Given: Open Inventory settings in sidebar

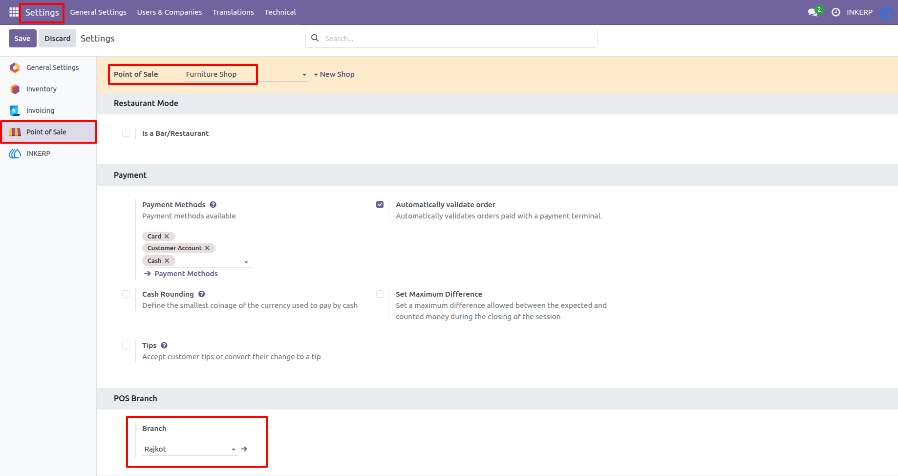Looking at the screenshot, I should click(x=48, y=89).
